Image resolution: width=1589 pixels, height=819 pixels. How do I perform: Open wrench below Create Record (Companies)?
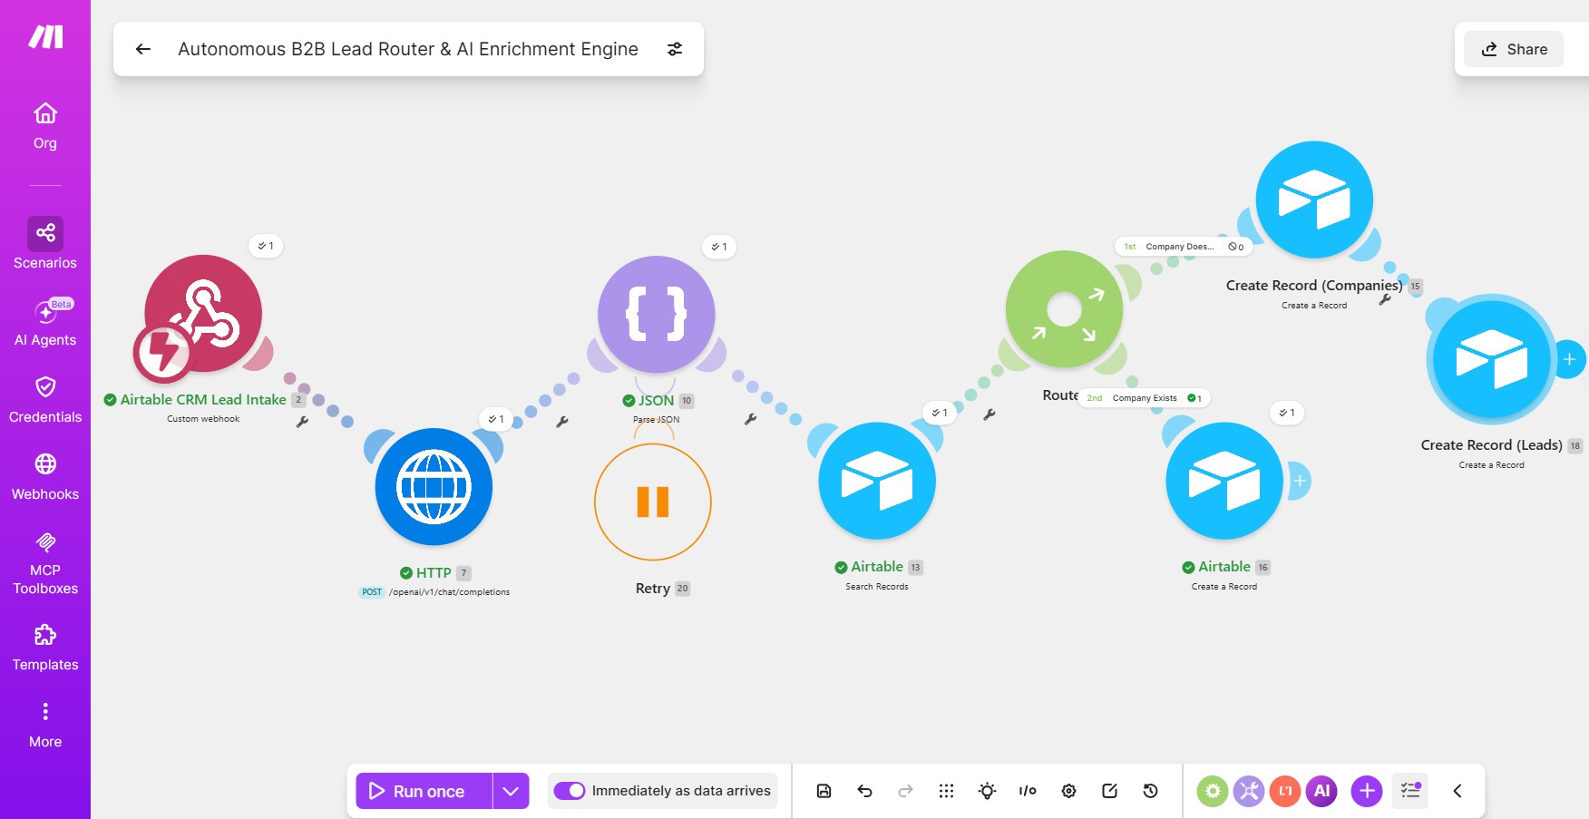point(1385,299)
